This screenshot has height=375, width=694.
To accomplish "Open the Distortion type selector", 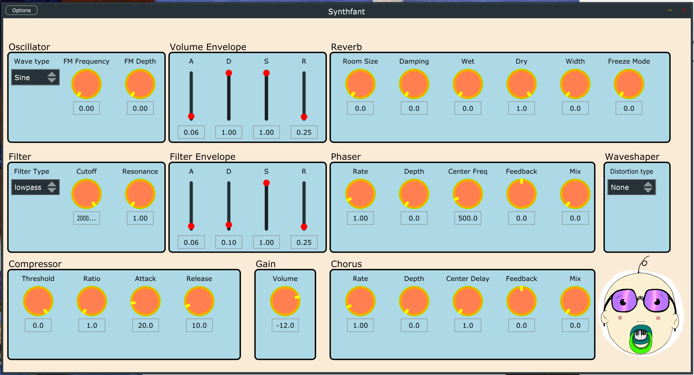I will click(631, 187).
